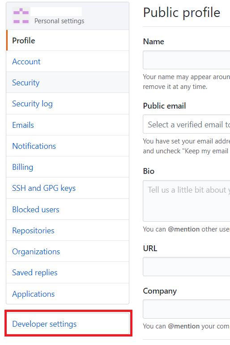Screen dimensions: 230x345
Task: Open Saved replies page
Action: click(68, 273)
